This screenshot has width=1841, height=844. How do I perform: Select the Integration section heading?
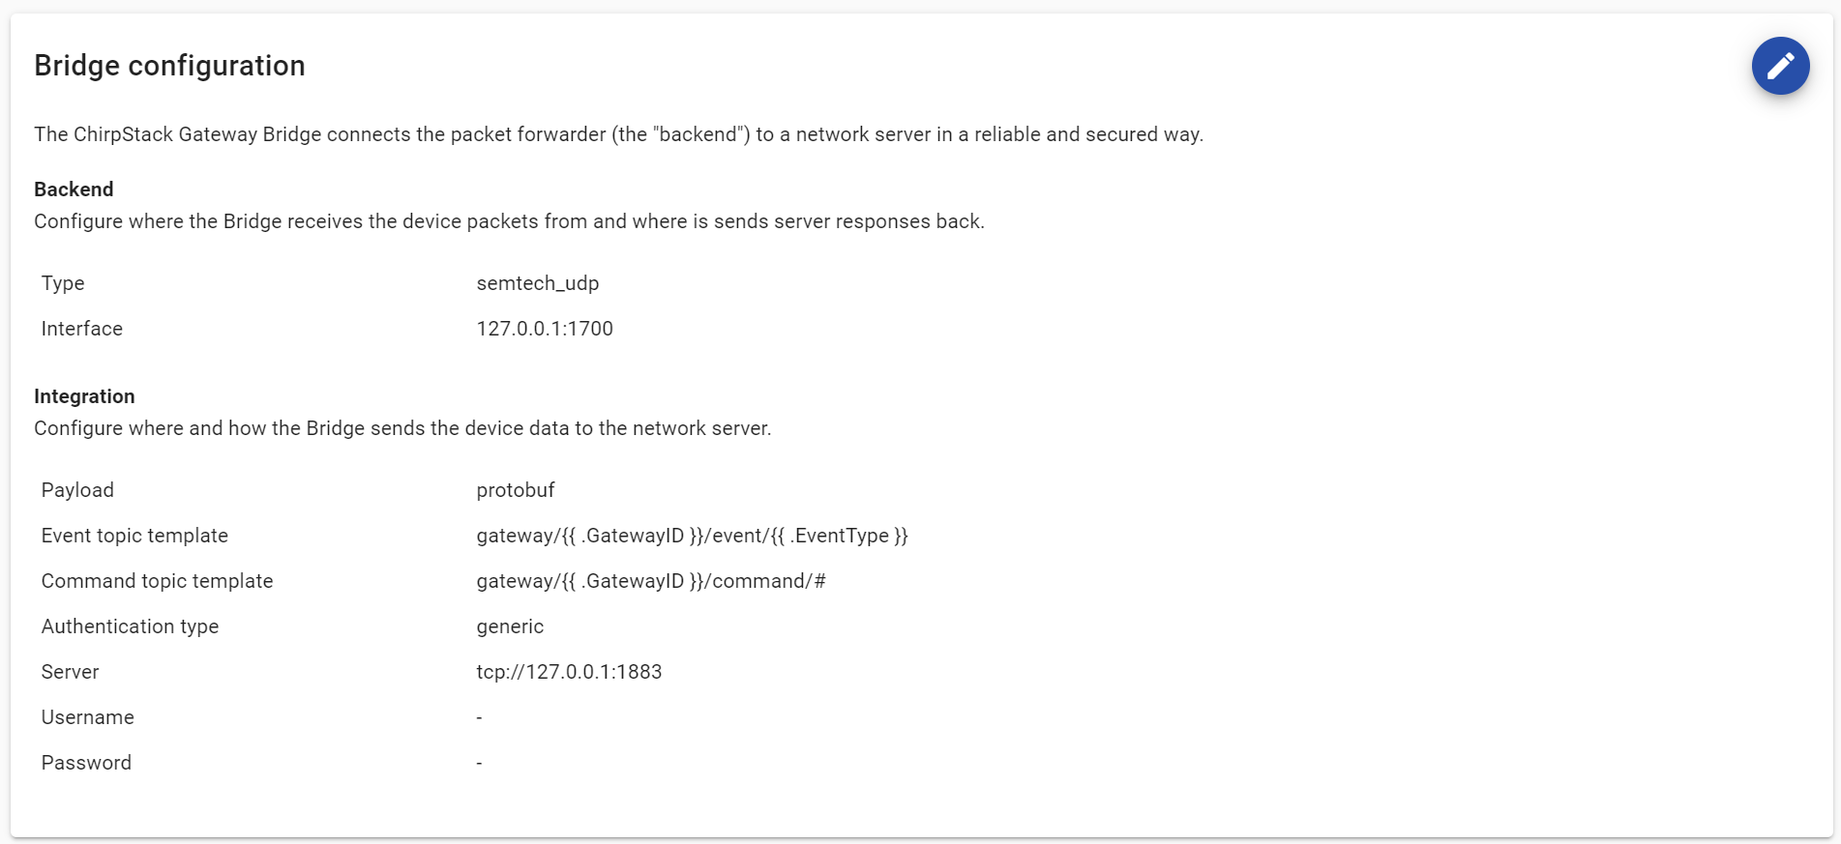(x=84, y=396)
